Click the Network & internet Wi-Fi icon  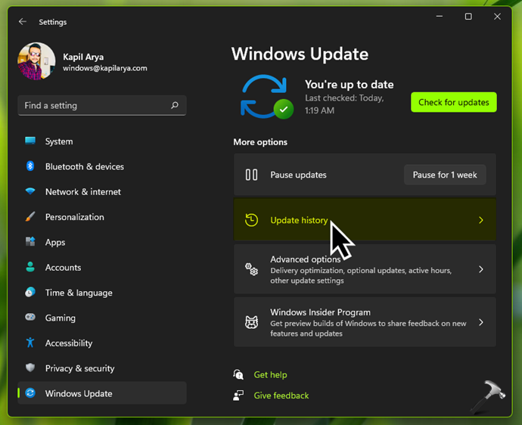(30, 192)
